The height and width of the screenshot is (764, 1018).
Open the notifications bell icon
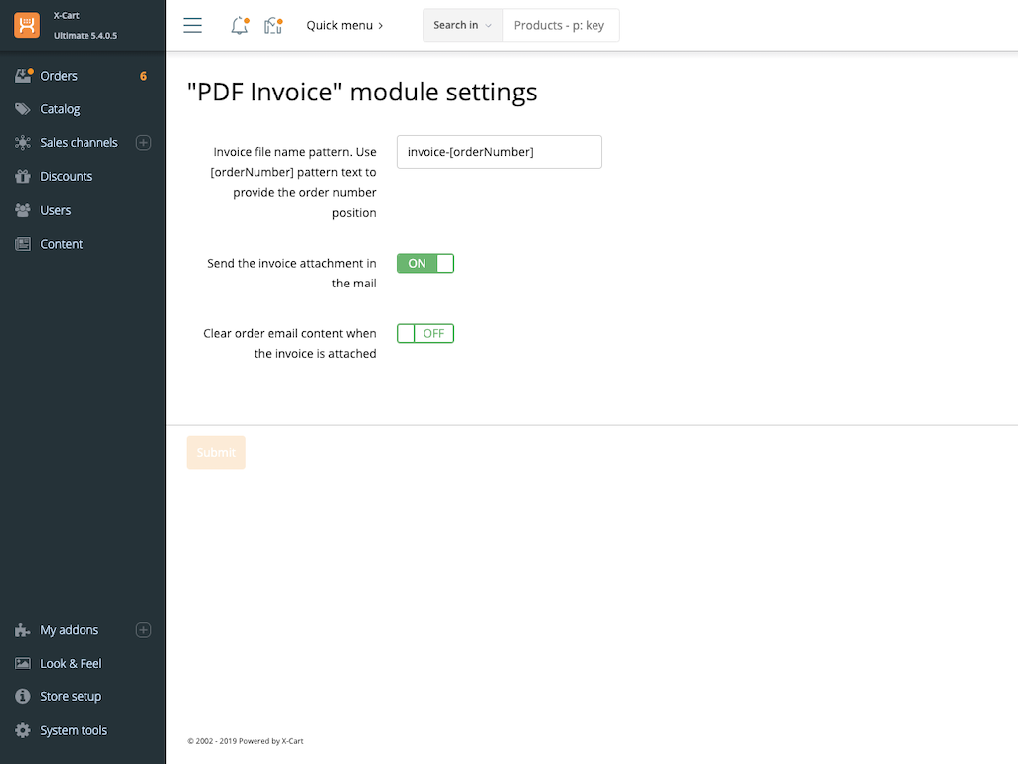239,26
